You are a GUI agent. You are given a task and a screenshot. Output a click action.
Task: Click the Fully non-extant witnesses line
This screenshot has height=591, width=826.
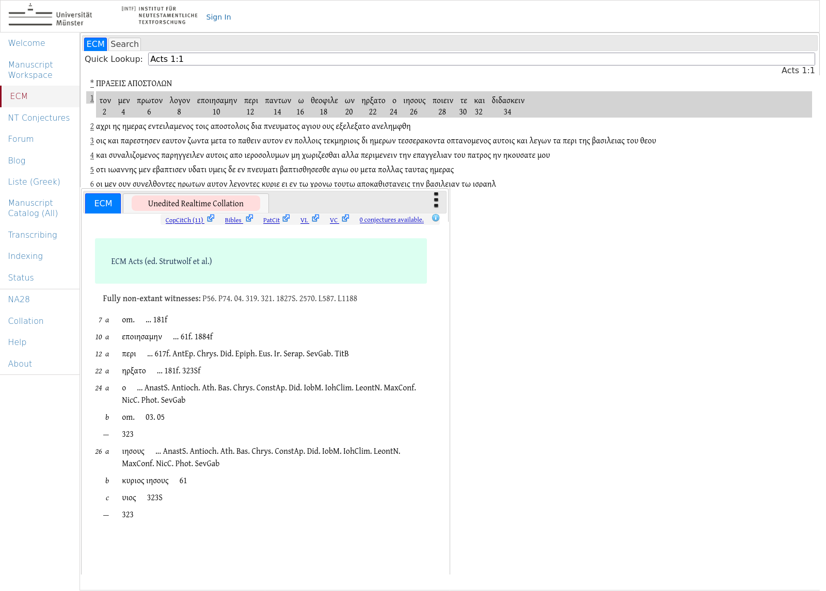click(x=230, y=299)
